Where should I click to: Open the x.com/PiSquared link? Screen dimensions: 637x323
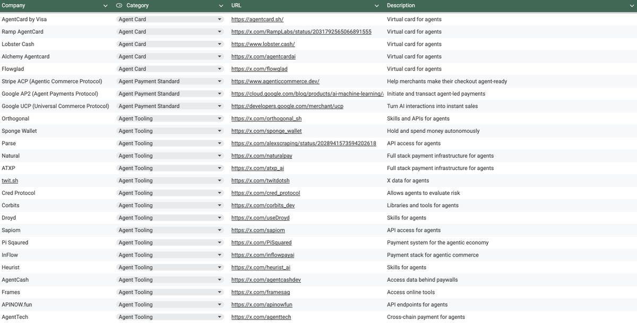click(x=261, y=242)
